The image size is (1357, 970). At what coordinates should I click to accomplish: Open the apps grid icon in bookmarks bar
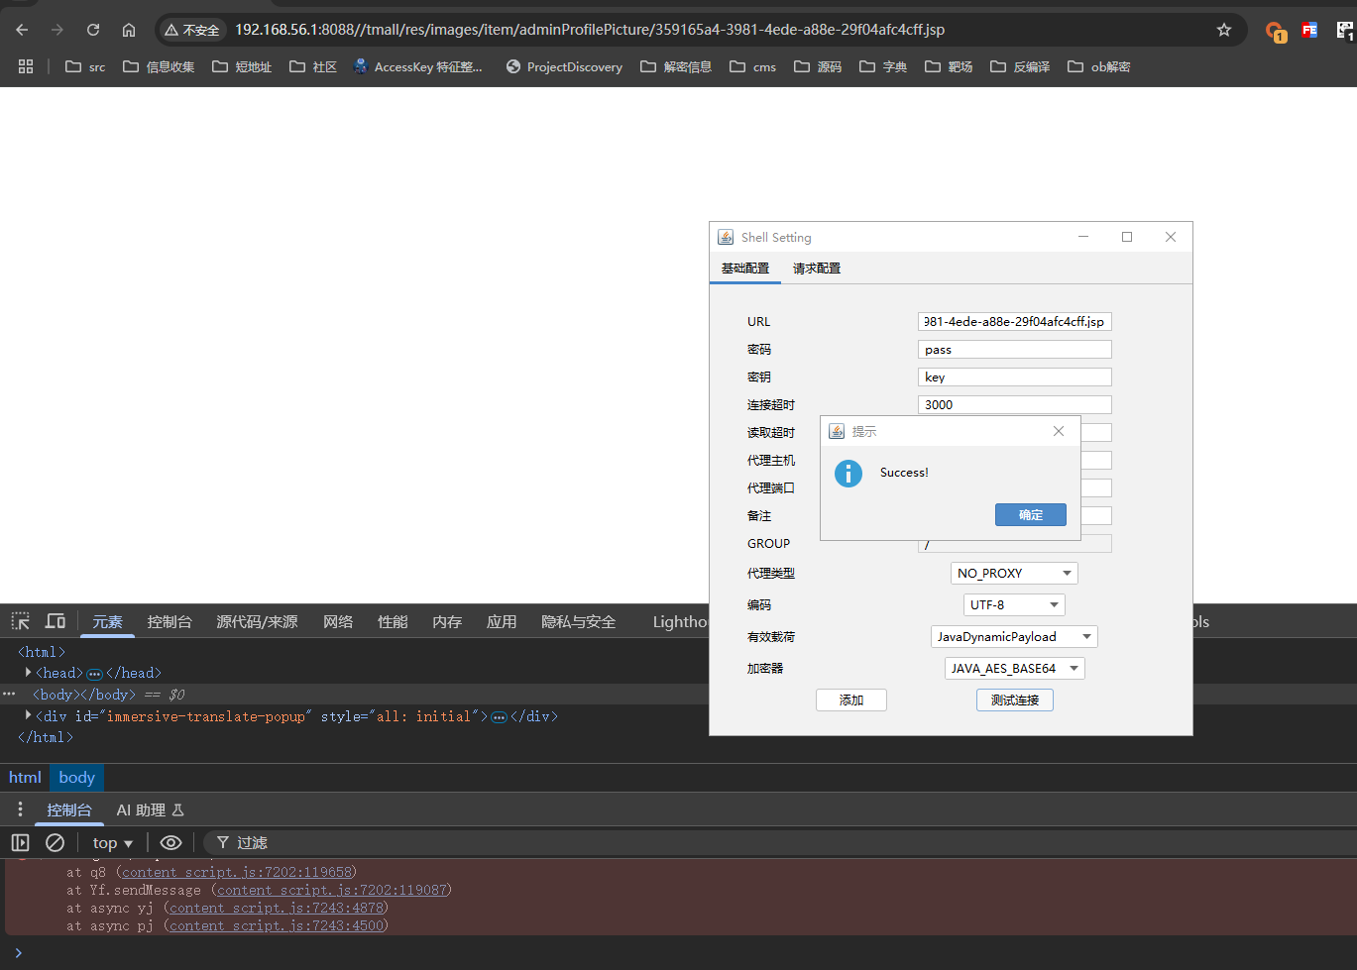[x=26, y=66]
